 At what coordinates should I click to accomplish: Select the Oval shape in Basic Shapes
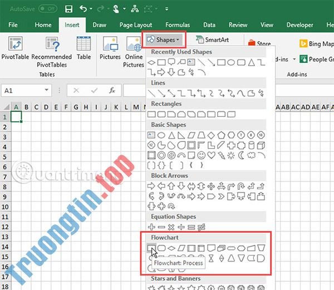click(x=161, y=135)
